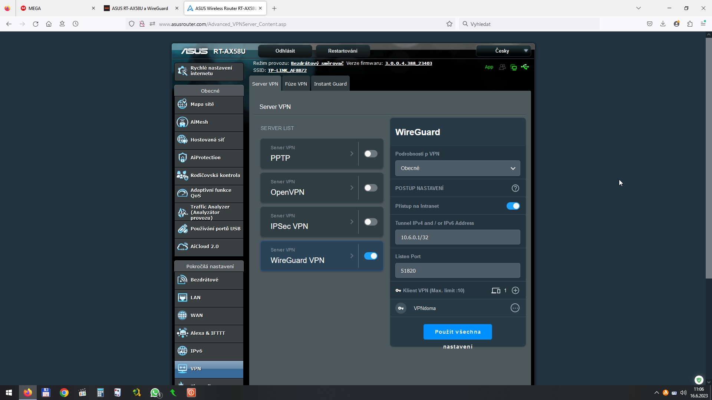The height and width of the screenshot is (400, 712).
Task: Enable the OpenVPN server toggle
Action: tap(370, 188)
